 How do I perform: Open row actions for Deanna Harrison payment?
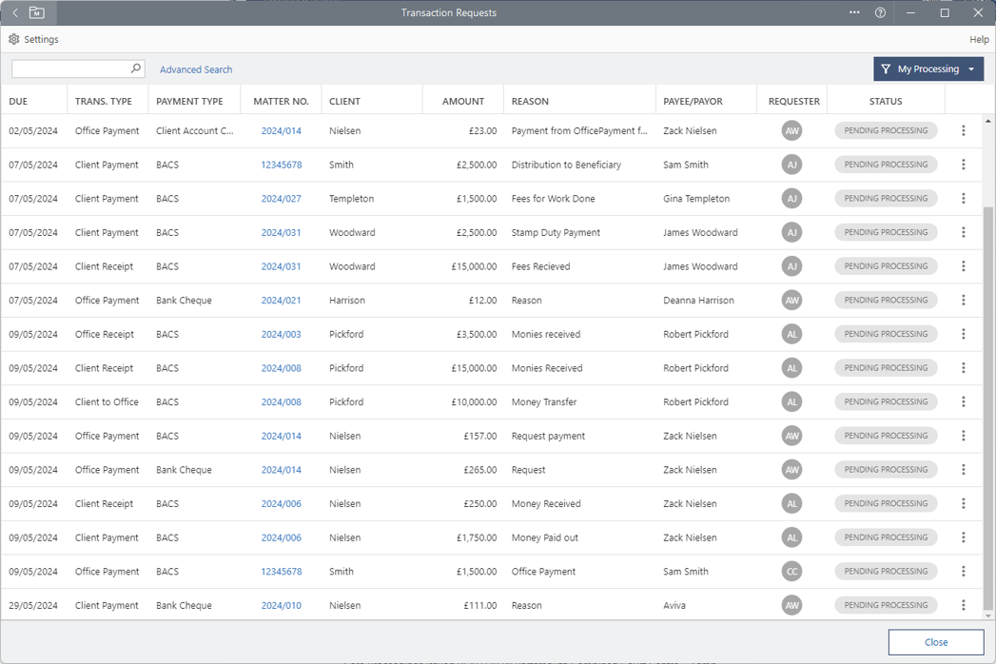click(x=963, y=301)
